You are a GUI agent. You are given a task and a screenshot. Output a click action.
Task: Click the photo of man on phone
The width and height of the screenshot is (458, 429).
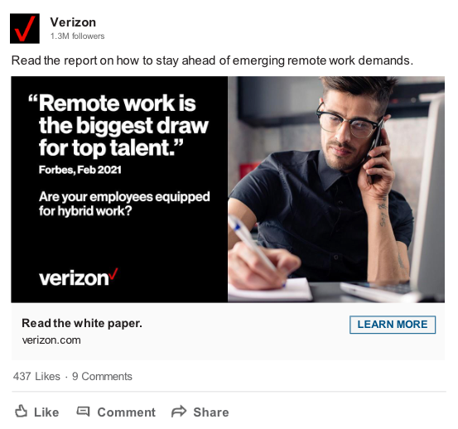point(336,189)
